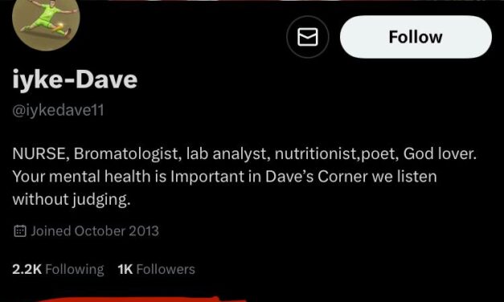The width and height of the screenshot is (504, 302).
Task: Select the iyke-Dave display name
Action: (x=75, y=80)
